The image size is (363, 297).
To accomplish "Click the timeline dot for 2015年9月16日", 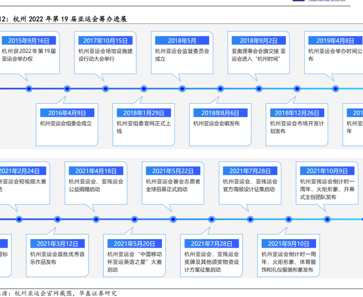I will click(x=29, y=89).
